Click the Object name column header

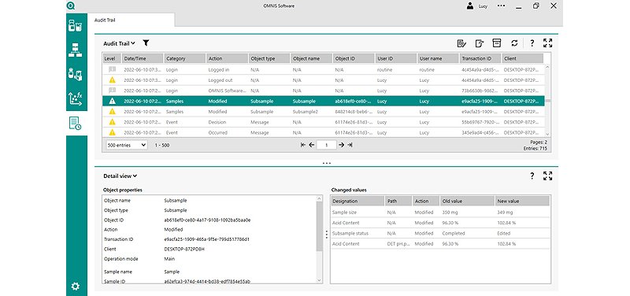(311, 58)
